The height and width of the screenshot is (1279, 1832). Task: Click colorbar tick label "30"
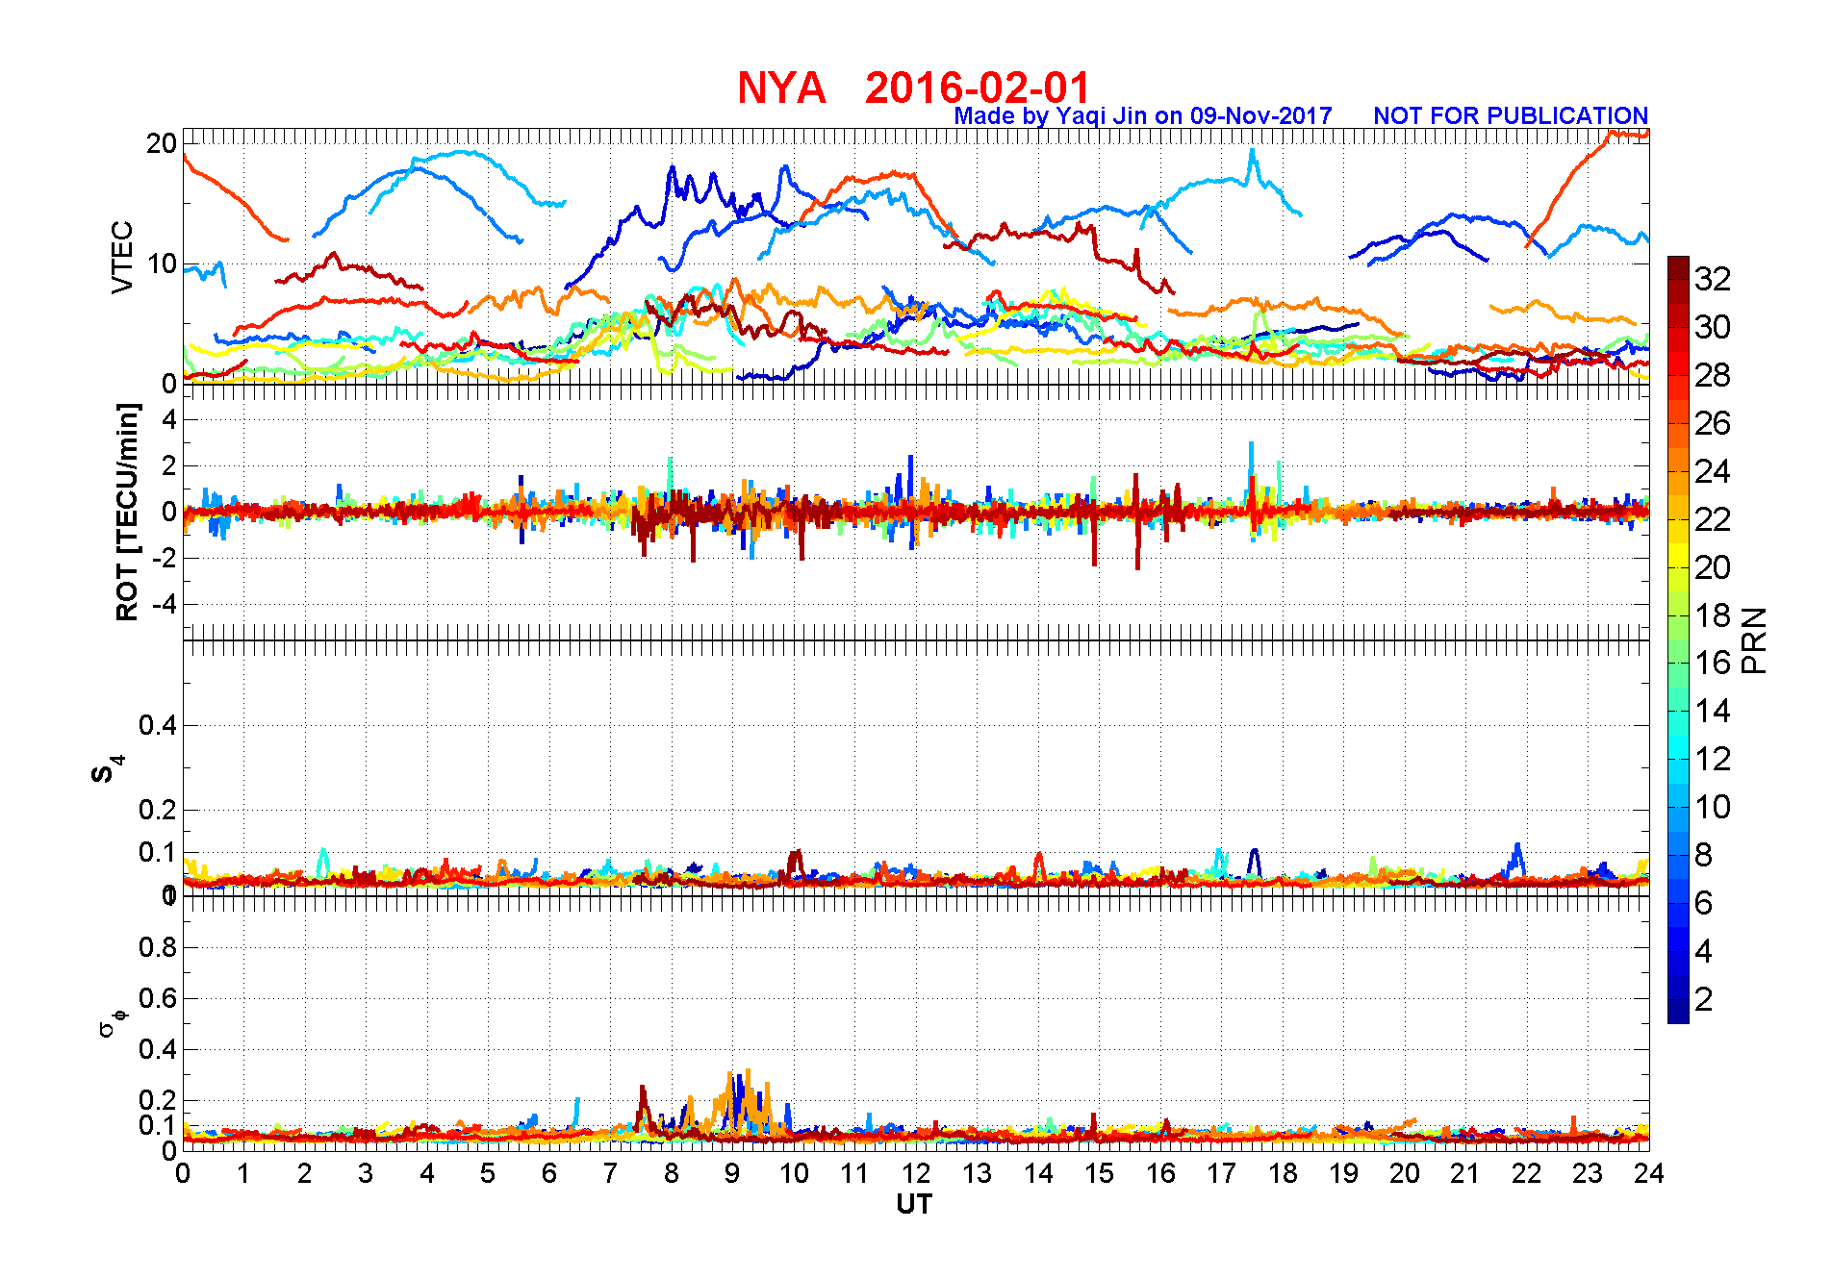1712,327
